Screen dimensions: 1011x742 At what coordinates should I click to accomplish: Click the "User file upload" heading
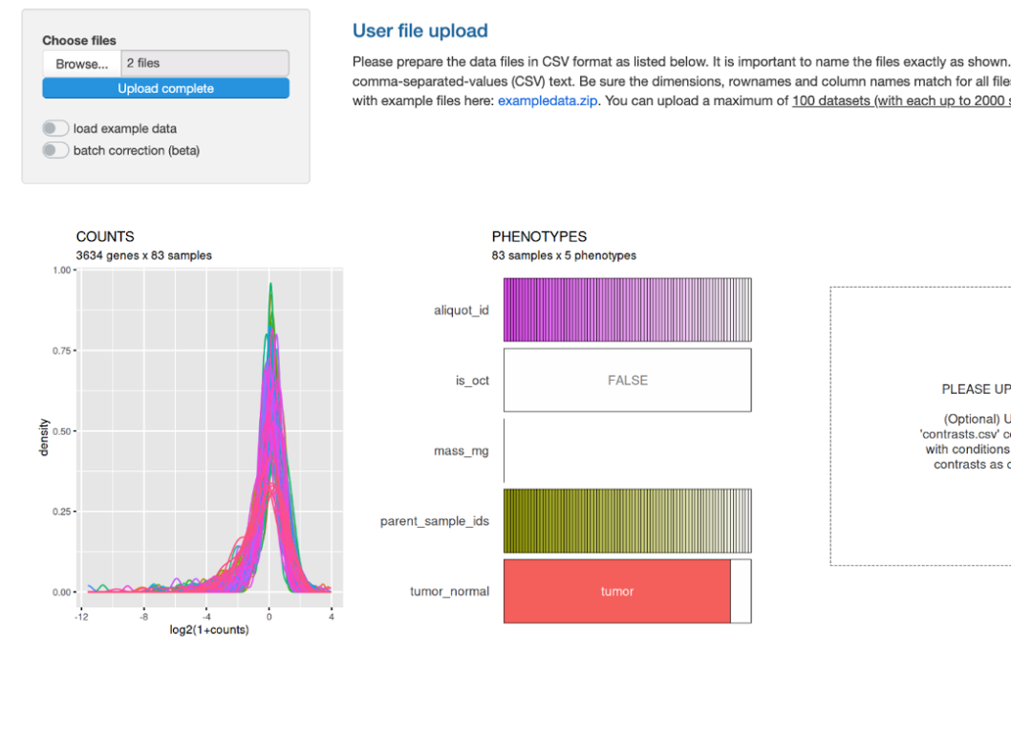[420, 31]
